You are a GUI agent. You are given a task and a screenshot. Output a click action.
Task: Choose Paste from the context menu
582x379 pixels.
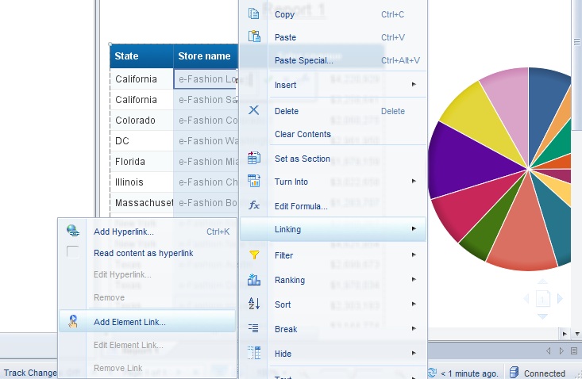333,37
